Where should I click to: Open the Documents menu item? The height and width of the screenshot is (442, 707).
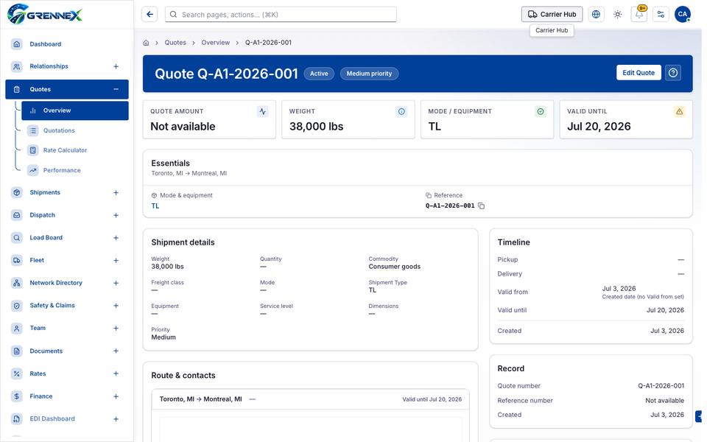pyautogui.click(x=67, y=351)
